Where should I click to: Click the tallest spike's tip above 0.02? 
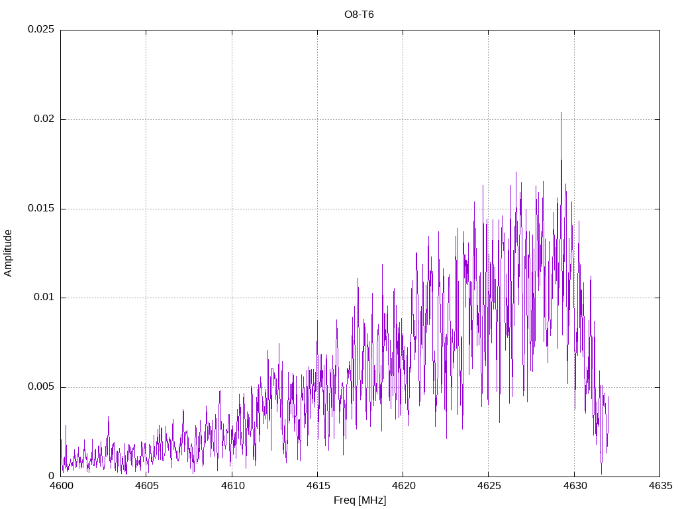561,113
